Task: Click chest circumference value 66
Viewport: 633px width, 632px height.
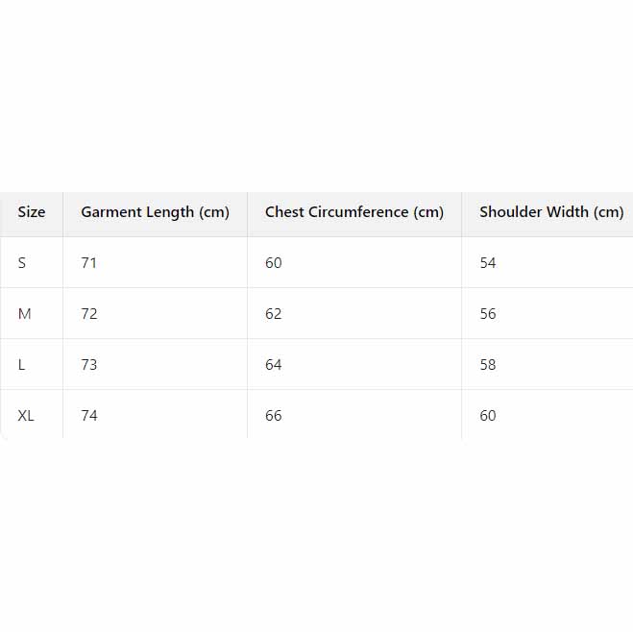Action: (x=274, y=416)
